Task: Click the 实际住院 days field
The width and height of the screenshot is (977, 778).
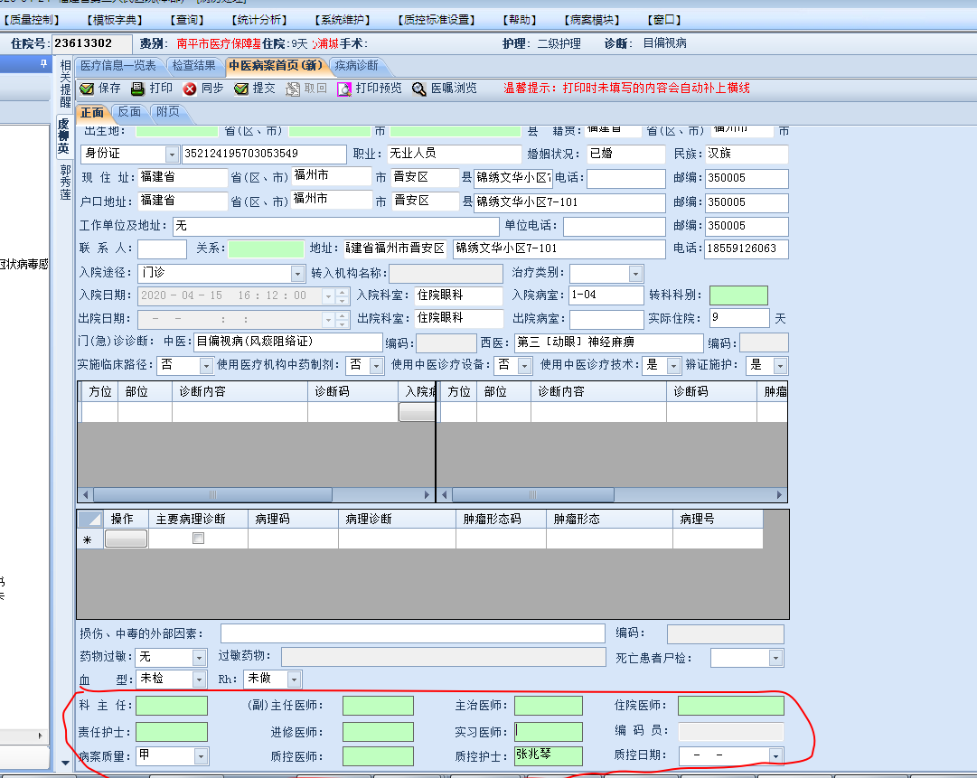Action: point(739,318)
